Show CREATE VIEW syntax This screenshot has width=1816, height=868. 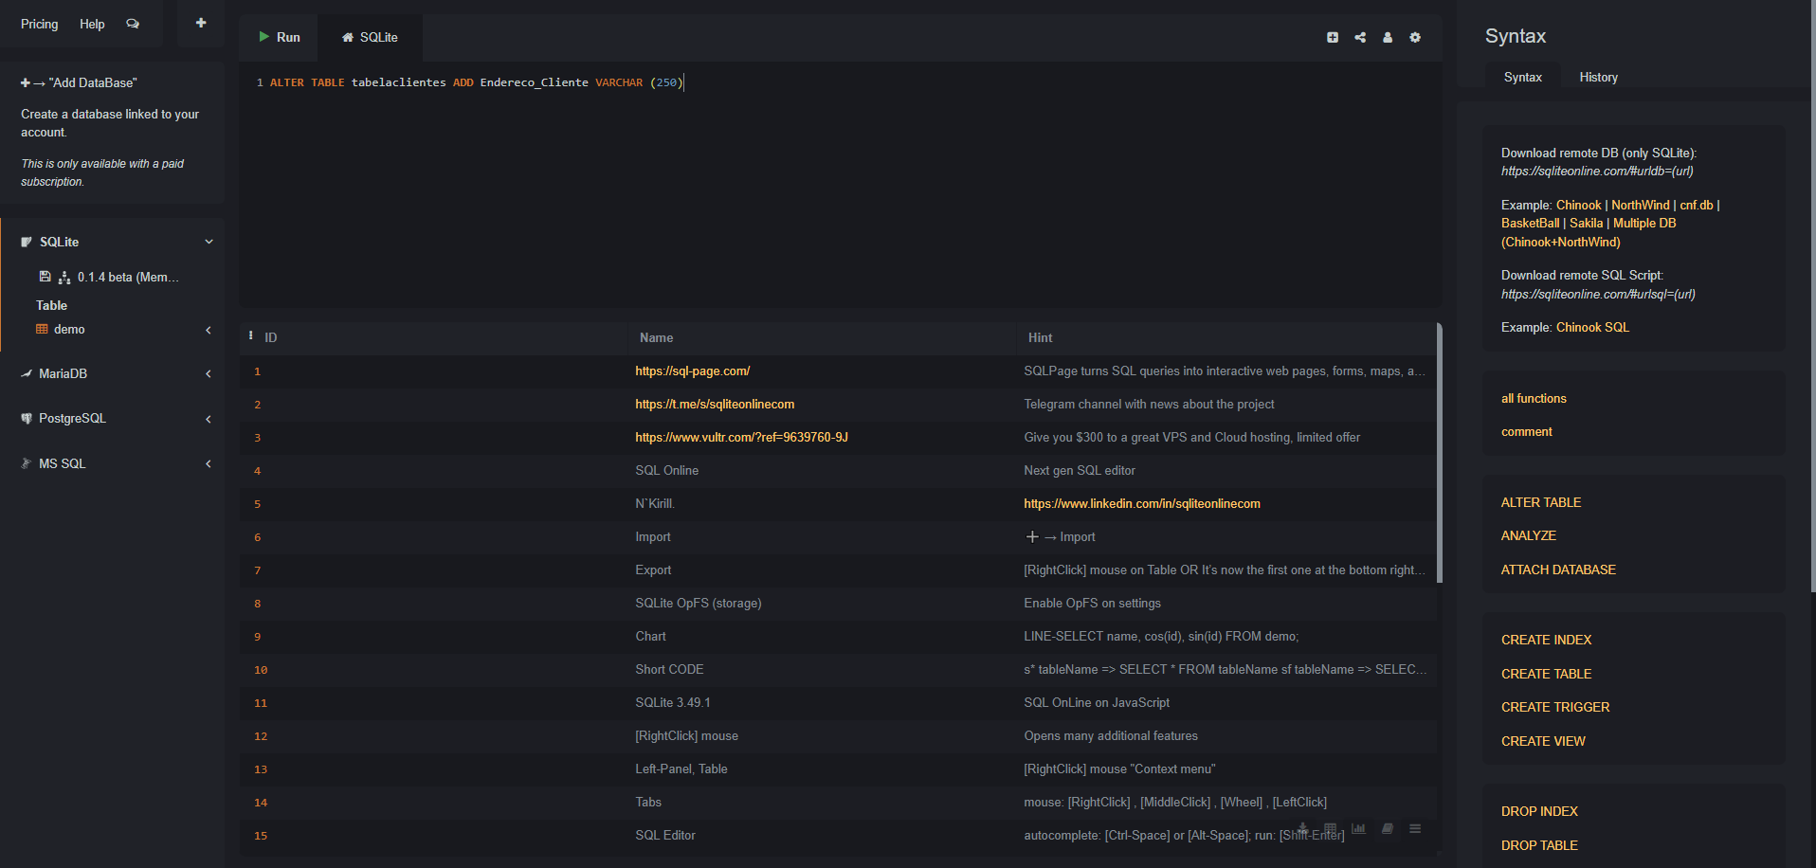pyautogui.click(x=1543, y=741)
